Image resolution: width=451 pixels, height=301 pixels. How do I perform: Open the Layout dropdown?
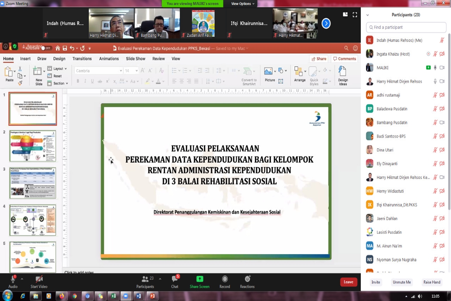point(57,69)
